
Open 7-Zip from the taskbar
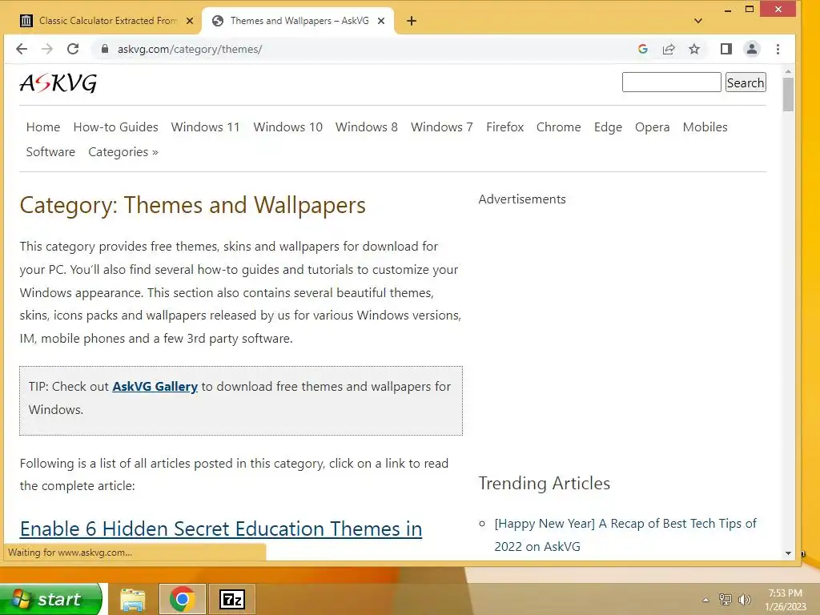click(232, 599)
